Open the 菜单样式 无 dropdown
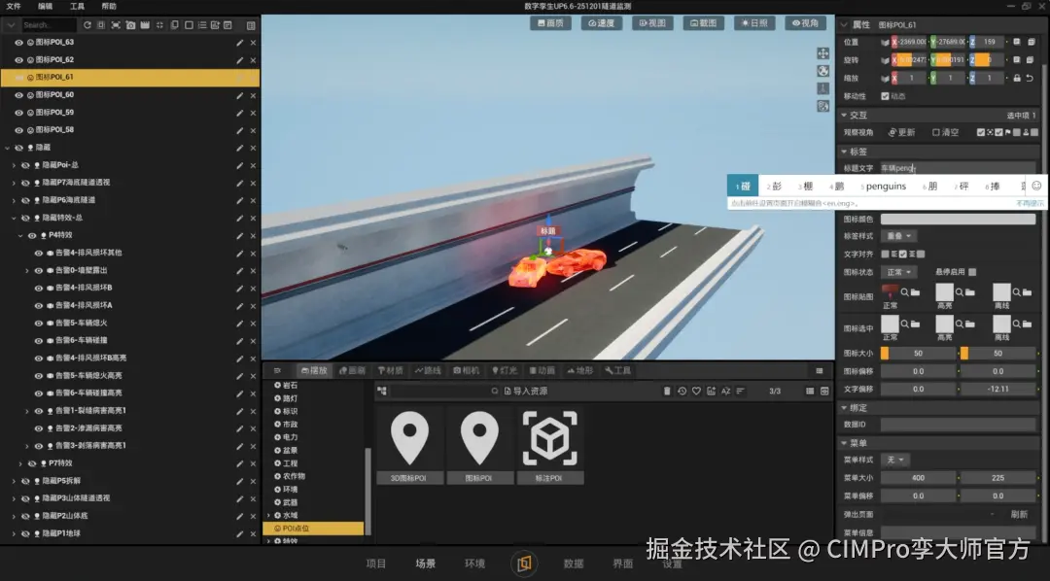Image resolution: width=1050 pixels, height=581 pixels. [x=895, y=460]
